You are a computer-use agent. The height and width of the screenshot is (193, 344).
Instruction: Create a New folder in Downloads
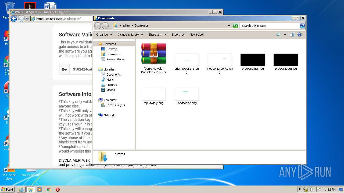pyautogui.click(x=197, y=35)
